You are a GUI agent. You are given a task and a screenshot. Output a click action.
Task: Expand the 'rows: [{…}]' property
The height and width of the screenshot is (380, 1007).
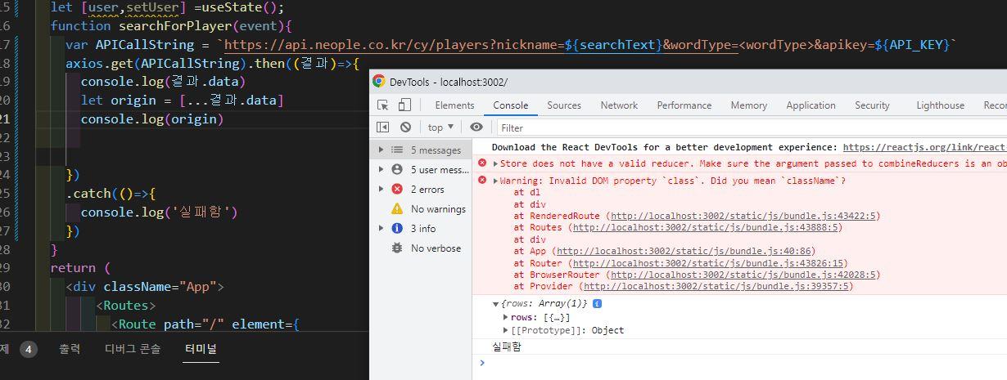pyautogui.click(x=506, y=317)
